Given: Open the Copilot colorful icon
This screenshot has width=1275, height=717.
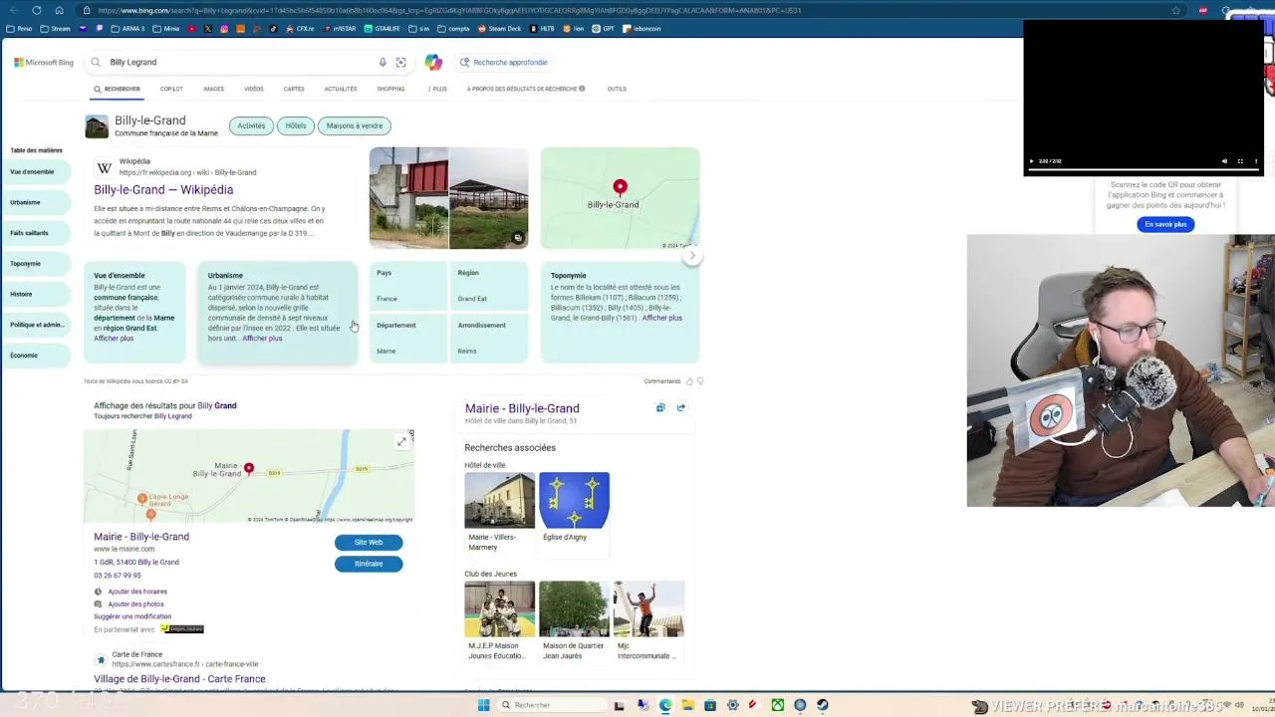Looking at the screenshot, I should click(433, 62).
